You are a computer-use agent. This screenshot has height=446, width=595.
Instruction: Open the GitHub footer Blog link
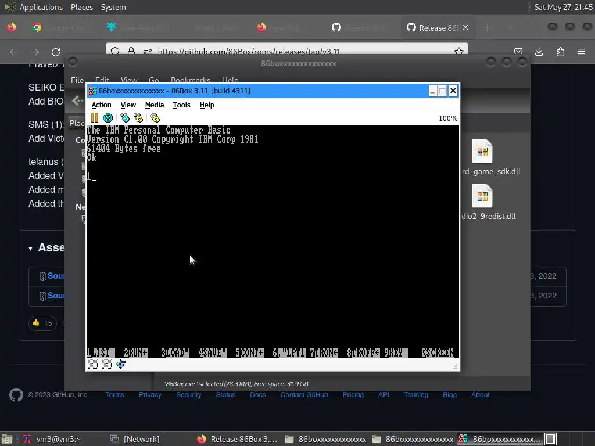point(450,395)
